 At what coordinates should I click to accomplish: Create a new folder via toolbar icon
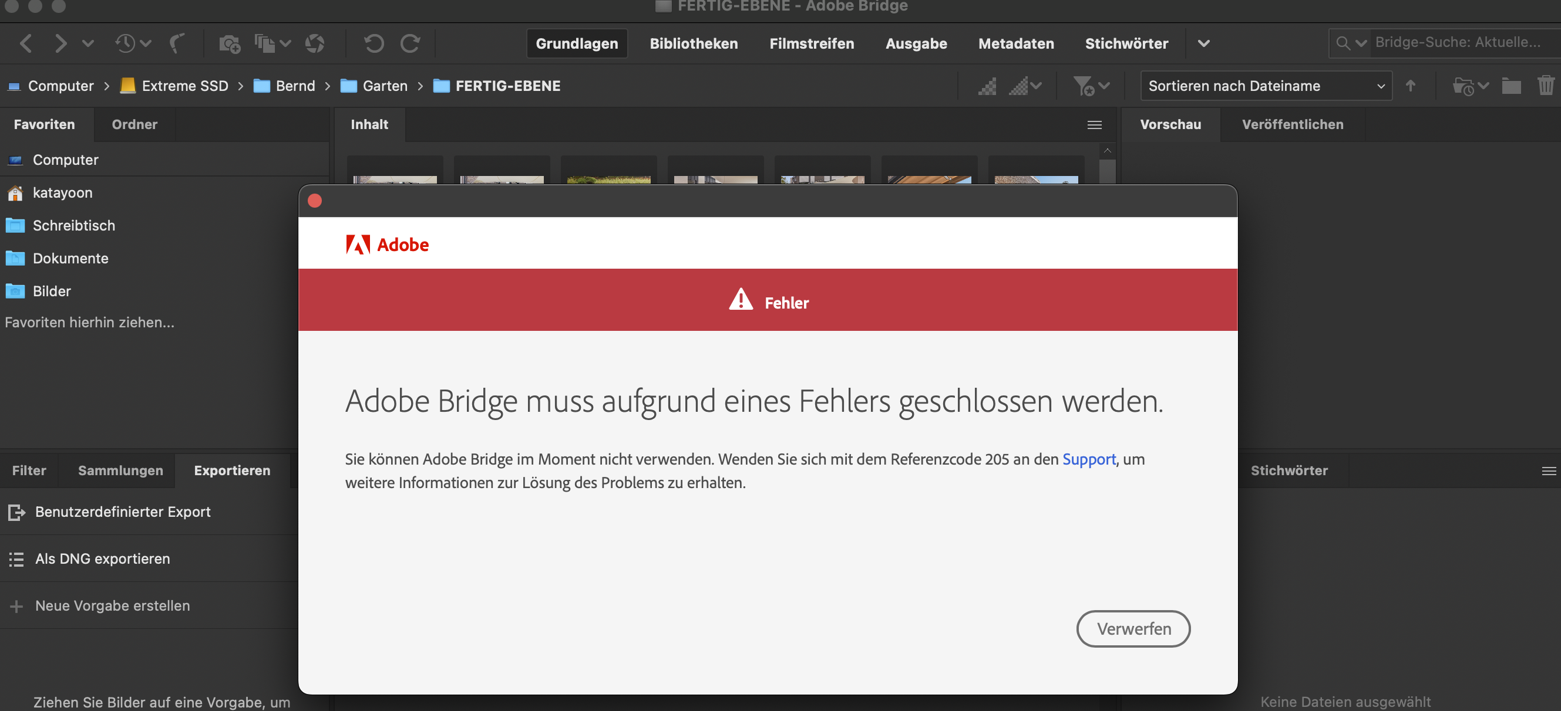click(x=1511, y=85)
